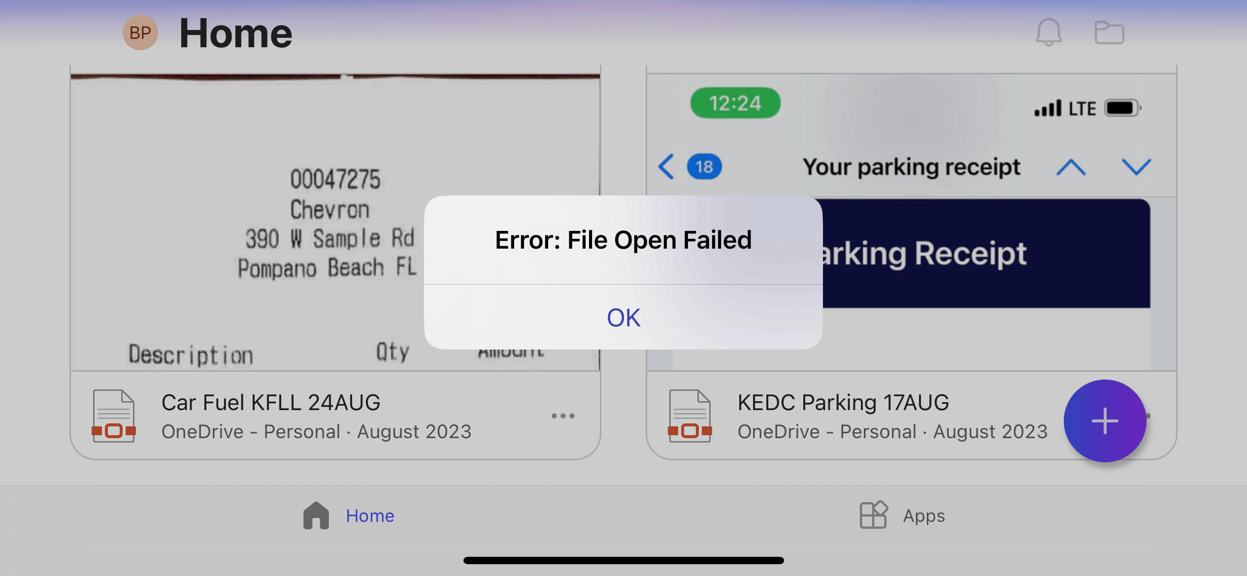This screenshot has height=576, width=1247.
Task: Tap the back arrow beside badge 18
Action: click(x=666, y=166)
